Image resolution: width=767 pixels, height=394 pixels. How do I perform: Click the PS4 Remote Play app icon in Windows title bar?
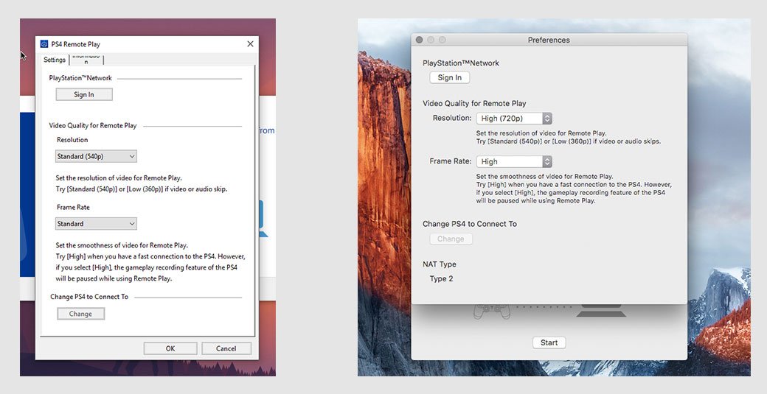pos(44,44)
